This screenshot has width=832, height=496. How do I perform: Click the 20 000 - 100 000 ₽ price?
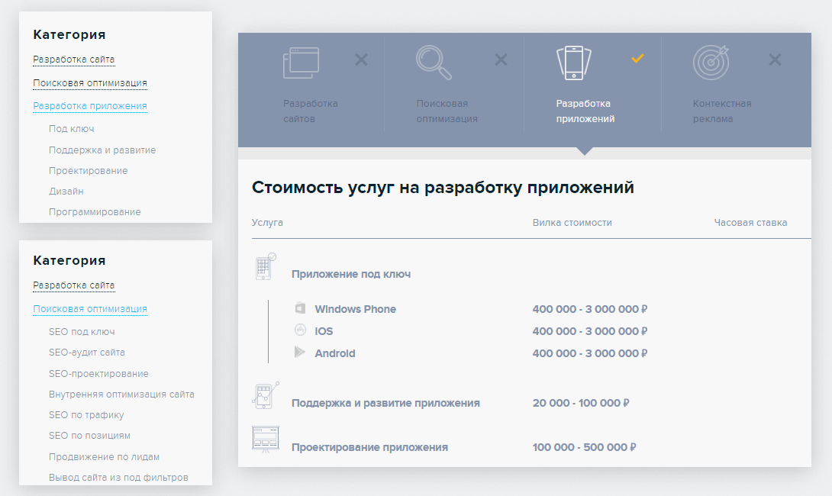(x=580, y=403)
